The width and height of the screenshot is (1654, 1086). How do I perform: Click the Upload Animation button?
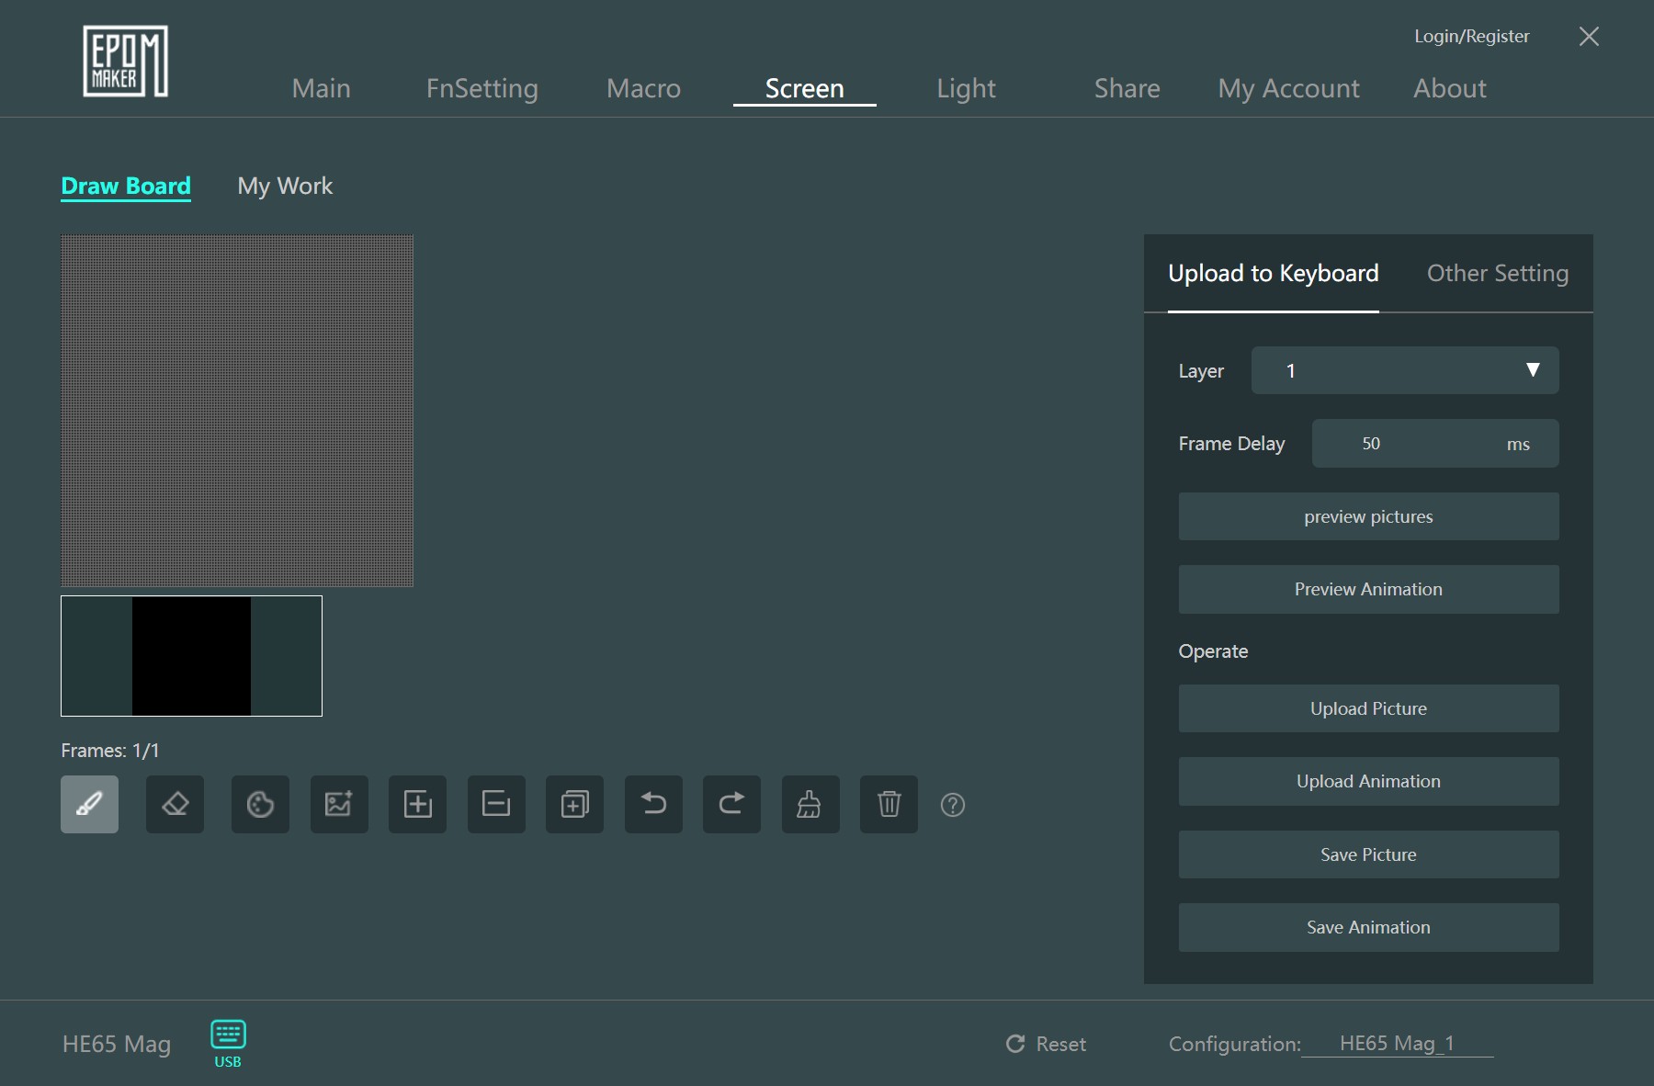point(1369,781)
